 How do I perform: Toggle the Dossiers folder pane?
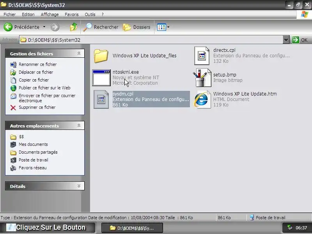click(136, 27)
